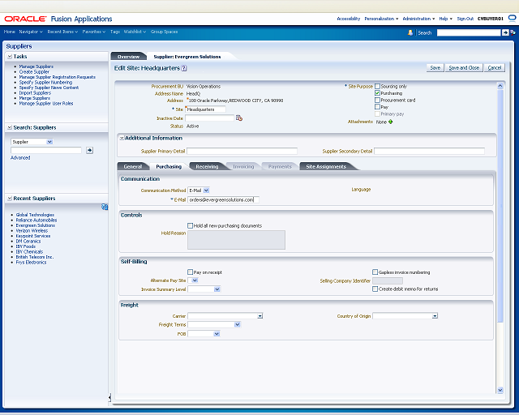The height and width of the screenshot is (415, 519).
Task: Click the green add Attachments icon
Action: click(x=391, y=122)
